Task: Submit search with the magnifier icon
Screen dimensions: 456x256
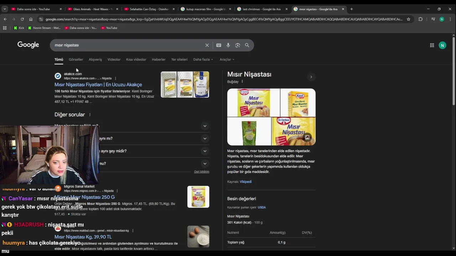Action: (247, 45)
